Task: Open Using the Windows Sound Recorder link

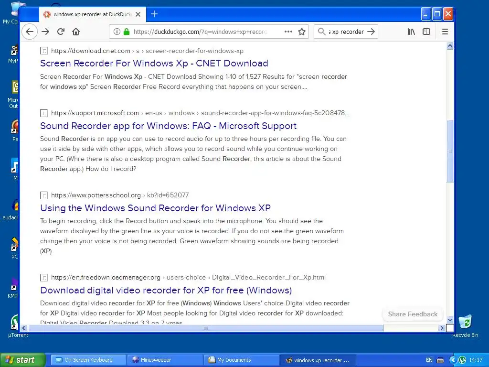Action: 155,208
